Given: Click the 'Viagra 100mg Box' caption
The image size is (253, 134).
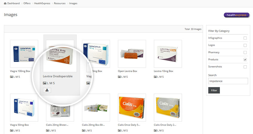Looking at the screenshot, I should [x=20, y=71].
